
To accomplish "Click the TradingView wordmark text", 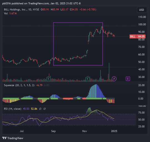I will [x=15, y=138].
